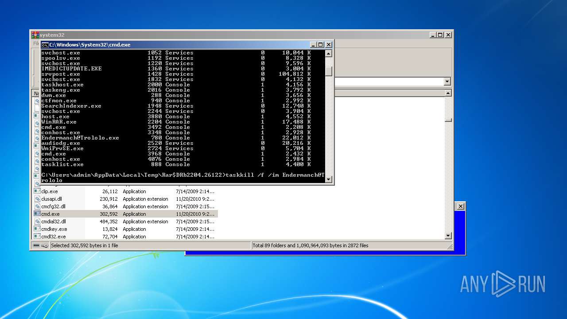Select the cmcfg32.dll file icon
Screen dimensions: 567x319
pyautogui.click(x=37, y=206)
